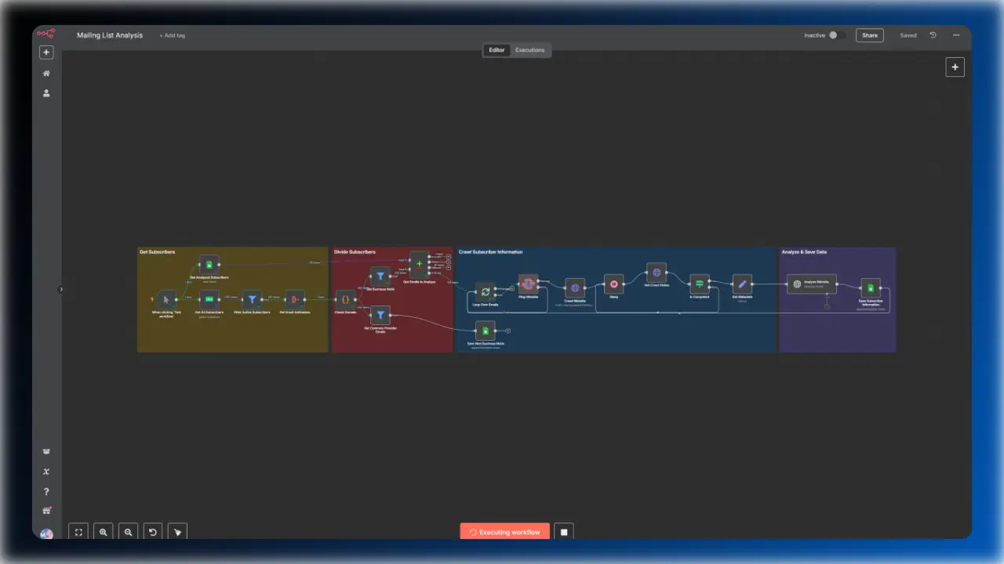This screenshot has width=1004, height=564.
Task: Fit workflow to view on canvas
Action: pyautogui.click(x=78, y=532)
